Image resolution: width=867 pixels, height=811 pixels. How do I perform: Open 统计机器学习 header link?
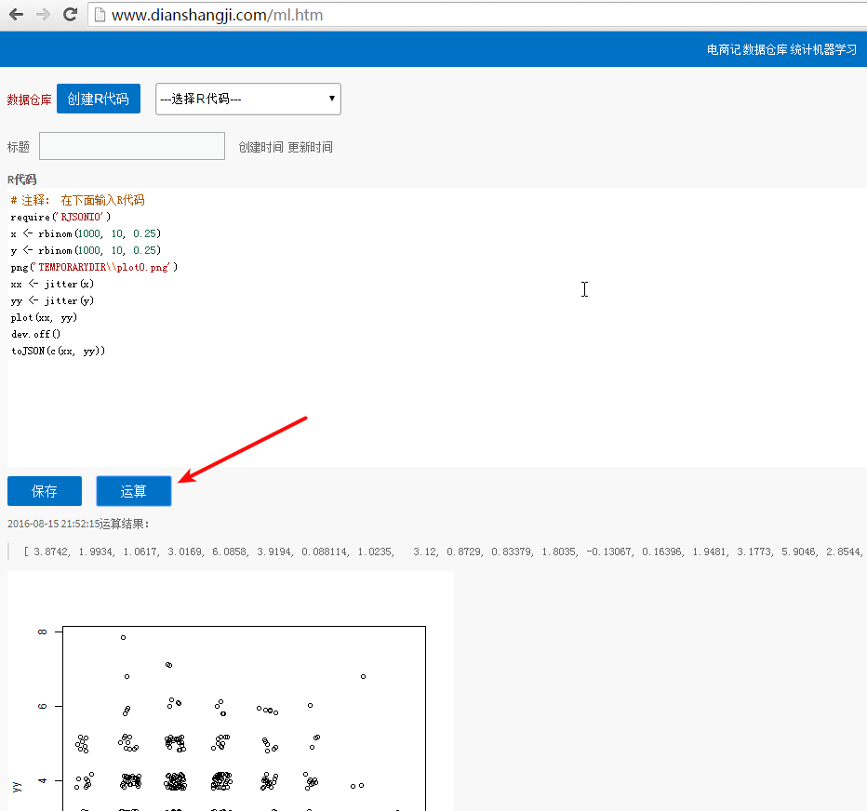click(823, 49)
